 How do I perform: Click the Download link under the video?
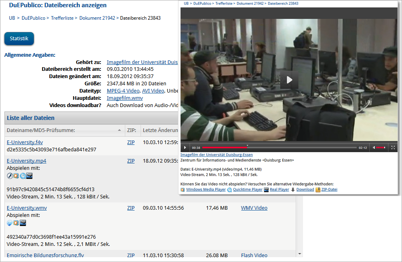[x=305, y=190]
